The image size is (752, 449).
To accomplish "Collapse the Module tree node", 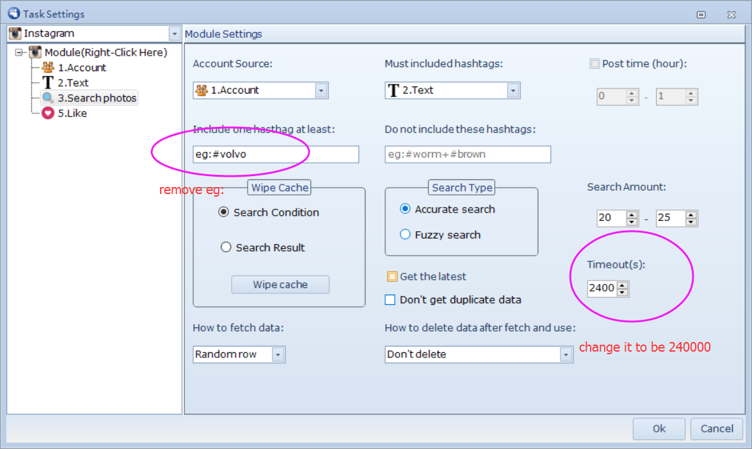I will pyautogui.click(x=19, y=53).
